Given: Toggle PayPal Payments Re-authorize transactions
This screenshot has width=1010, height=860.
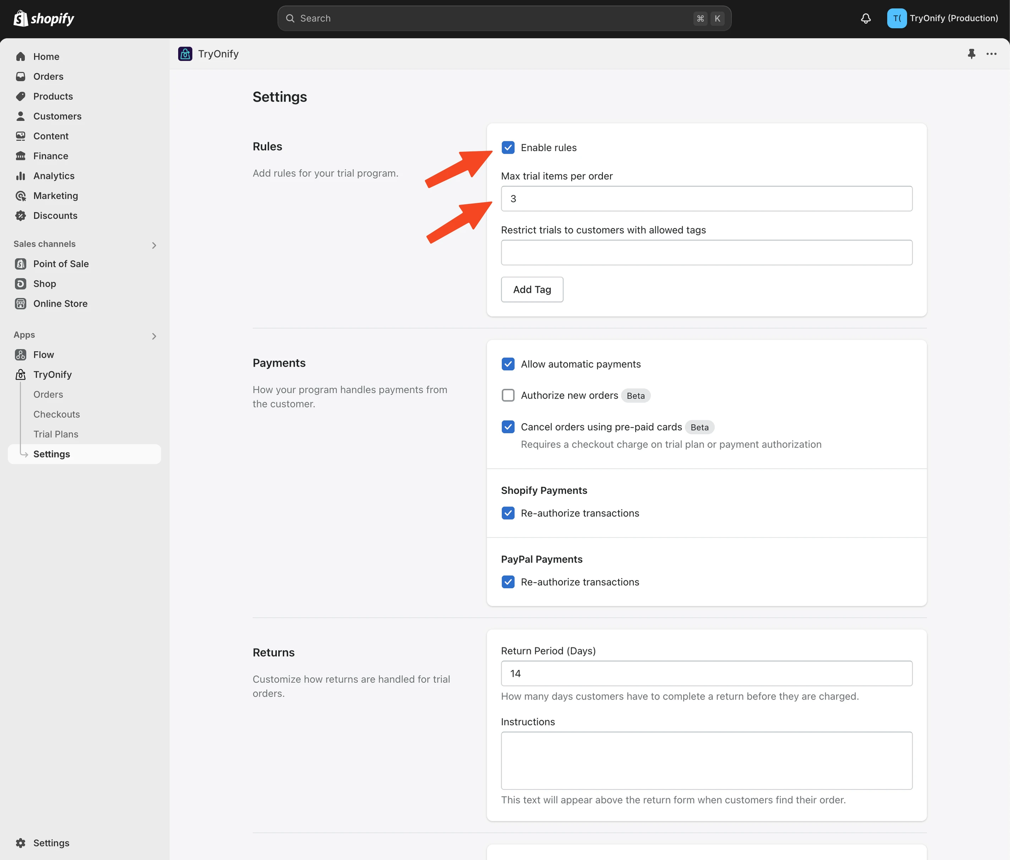Looking at the screenshot, I should 508,582.
